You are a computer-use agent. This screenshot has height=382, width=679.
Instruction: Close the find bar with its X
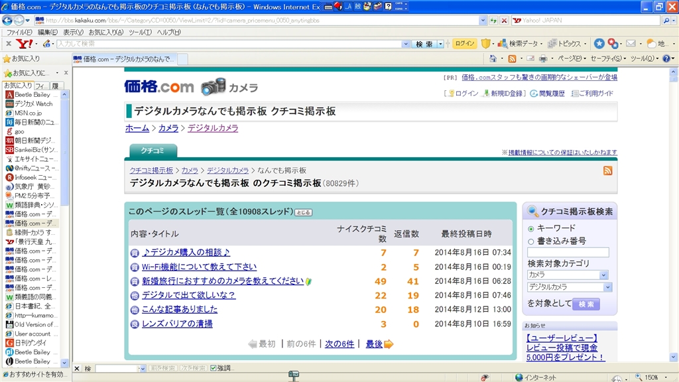pyautogui.click(x=77, y=369)
